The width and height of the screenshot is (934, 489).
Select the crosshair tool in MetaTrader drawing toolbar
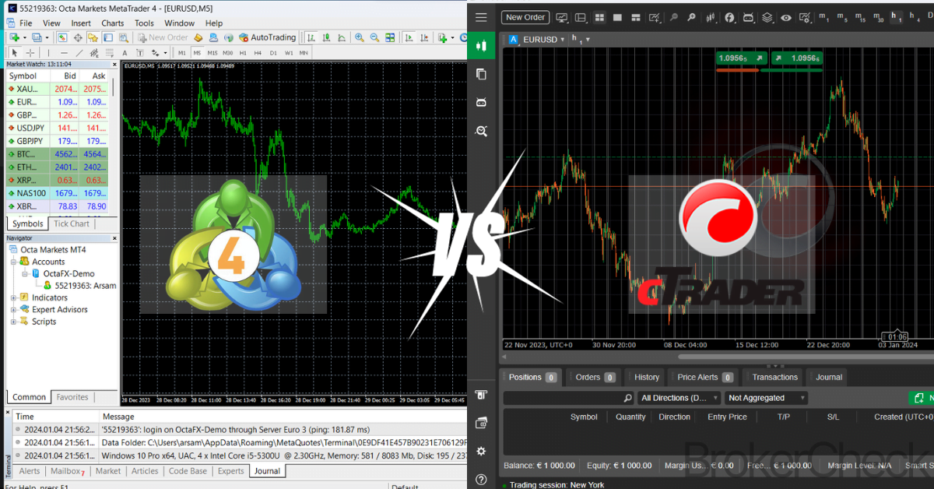pos(30,53)
